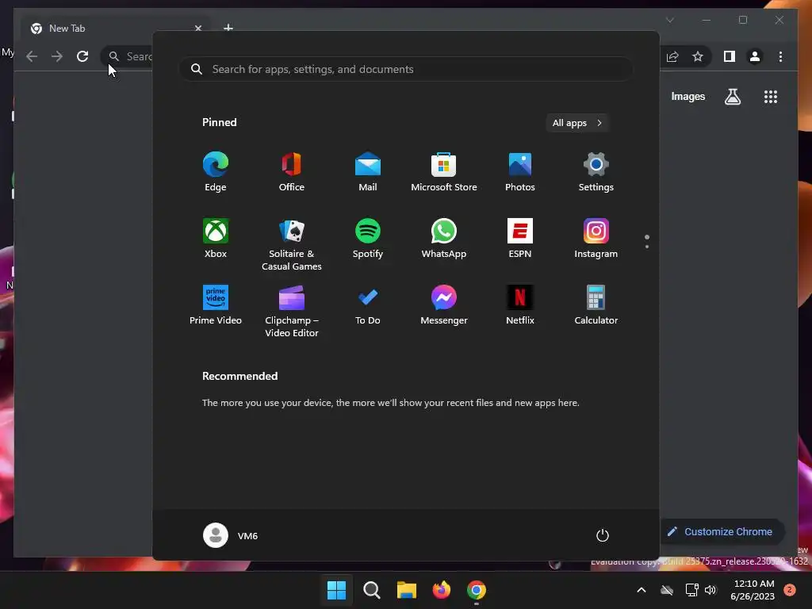
Task: Open network status in system tray
Action: coord(691,590)
